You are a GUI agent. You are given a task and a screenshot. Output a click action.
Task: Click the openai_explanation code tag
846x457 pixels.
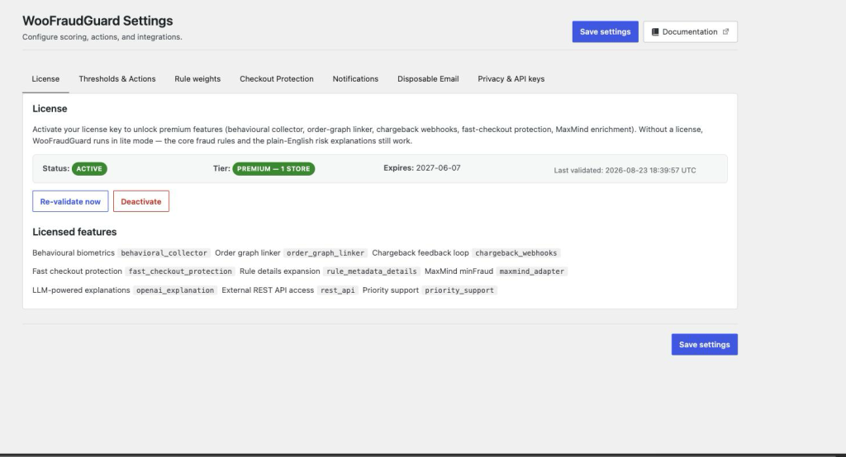tap(175, 290)
